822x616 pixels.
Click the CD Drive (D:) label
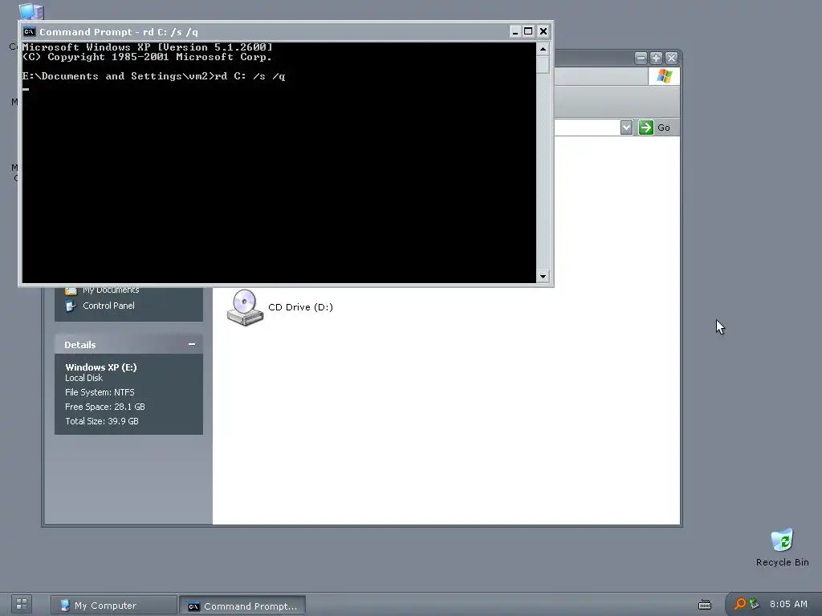coord(300,307)
